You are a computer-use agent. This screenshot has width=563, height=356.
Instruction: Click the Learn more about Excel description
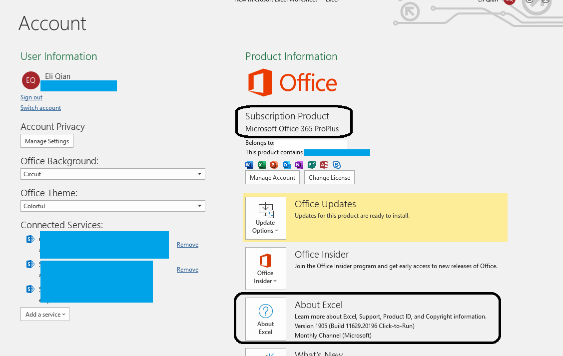(391, 317)
